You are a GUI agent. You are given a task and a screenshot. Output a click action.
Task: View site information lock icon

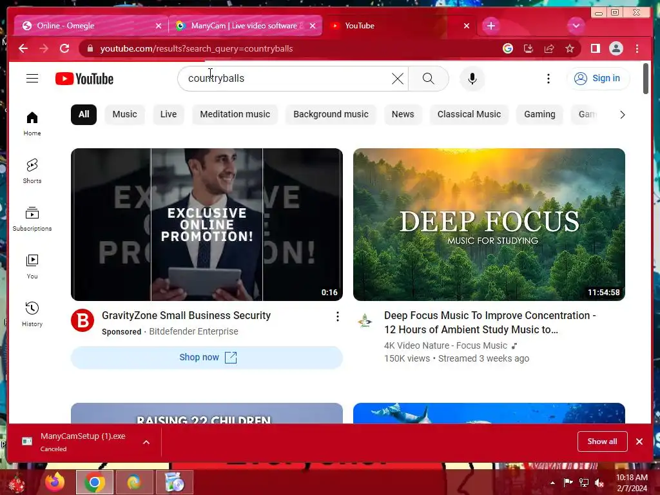[90, 48]
